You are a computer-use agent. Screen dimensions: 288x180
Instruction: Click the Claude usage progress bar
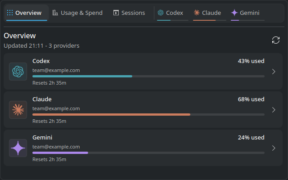pyautogui.click(x=148, y=114)
